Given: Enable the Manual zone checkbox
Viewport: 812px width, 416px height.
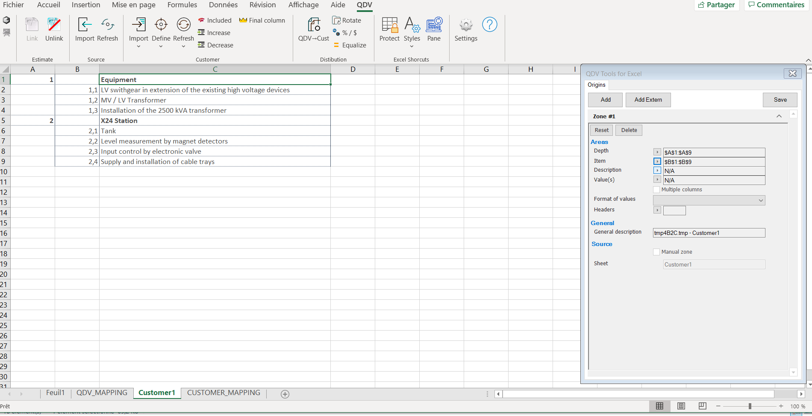Looking at the screenshot, I should tap(656, 252).
